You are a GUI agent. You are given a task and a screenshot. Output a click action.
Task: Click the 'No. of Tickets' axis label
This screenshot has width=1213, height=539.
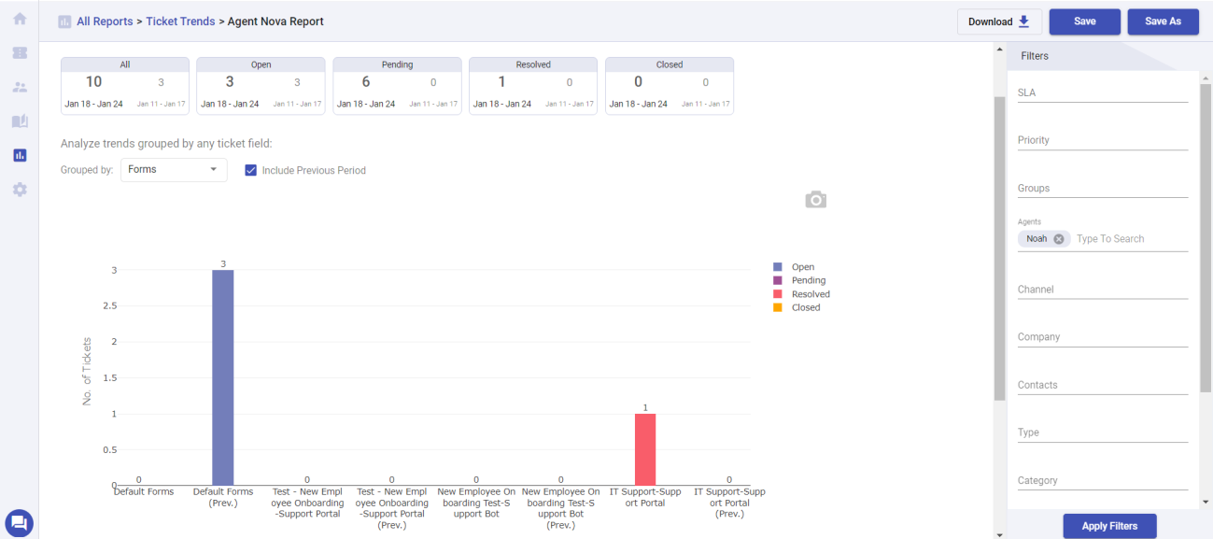click(88, 371)
